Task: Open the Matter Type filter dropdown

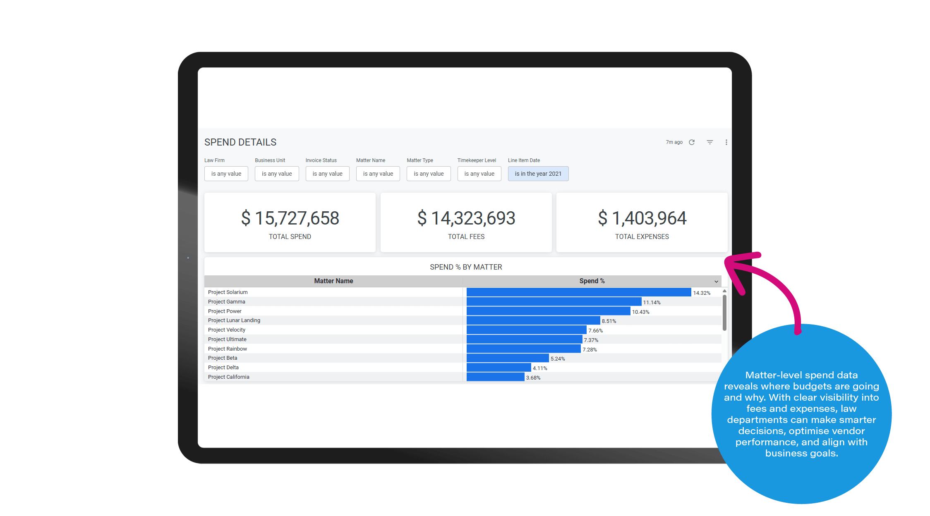Action: coord(429,174)
